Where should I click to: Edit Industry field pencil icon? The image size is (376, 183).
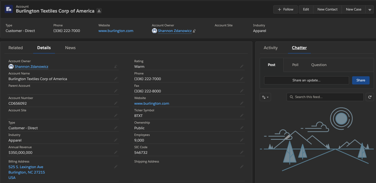tap(116, 140)
